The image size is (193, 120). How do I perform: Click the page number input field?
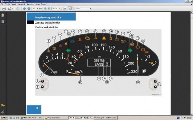tap(34, 8)
